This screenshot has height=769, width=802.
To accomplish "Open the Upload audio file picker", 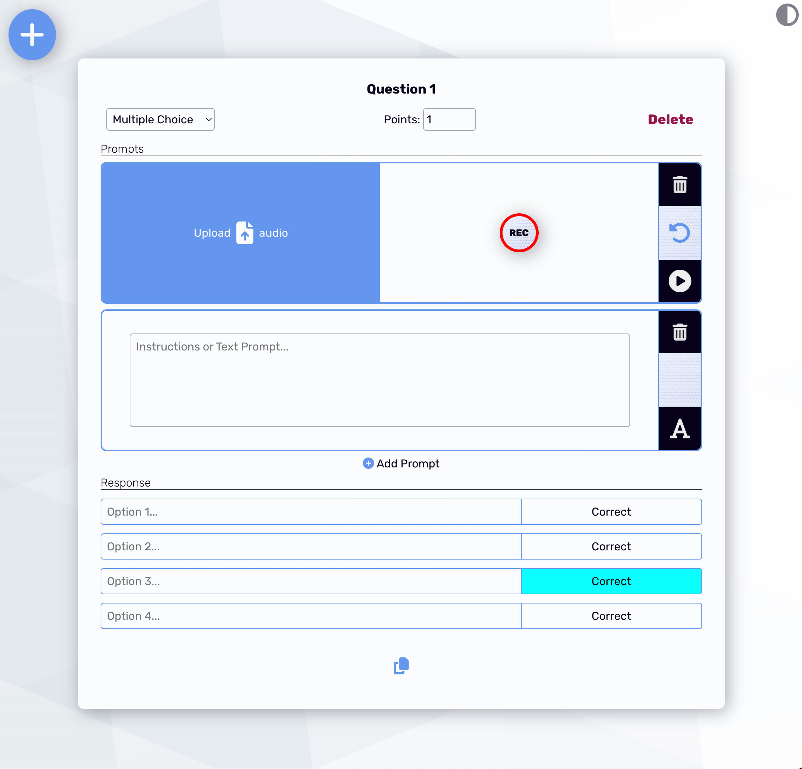I will pos(240,232).
